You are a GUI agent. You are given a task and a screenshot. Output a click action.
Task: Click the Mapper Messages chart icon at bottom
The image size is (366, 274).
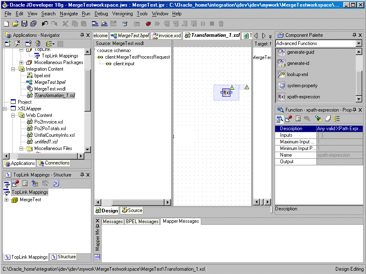click(x=97, y=257)
